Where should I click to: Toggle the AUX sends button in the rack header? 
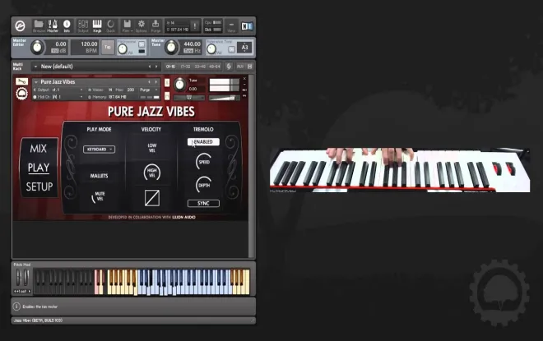[x=240, y=67]
